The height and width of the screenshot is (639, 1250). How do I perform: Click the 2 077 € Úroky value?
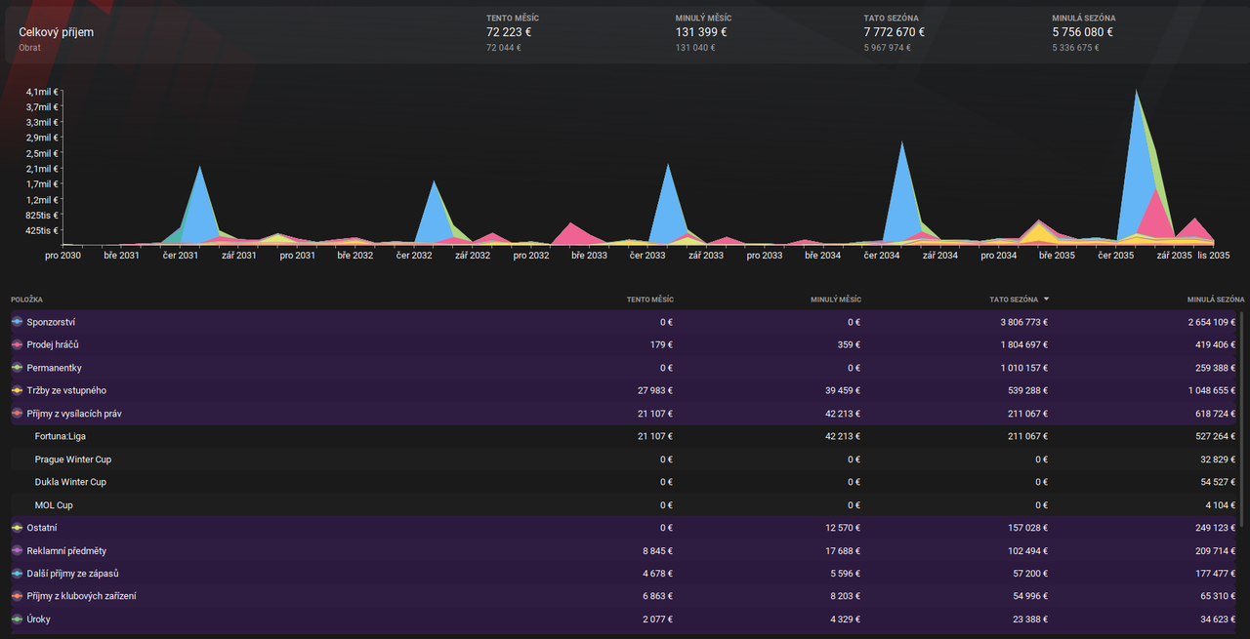point(657,619)
